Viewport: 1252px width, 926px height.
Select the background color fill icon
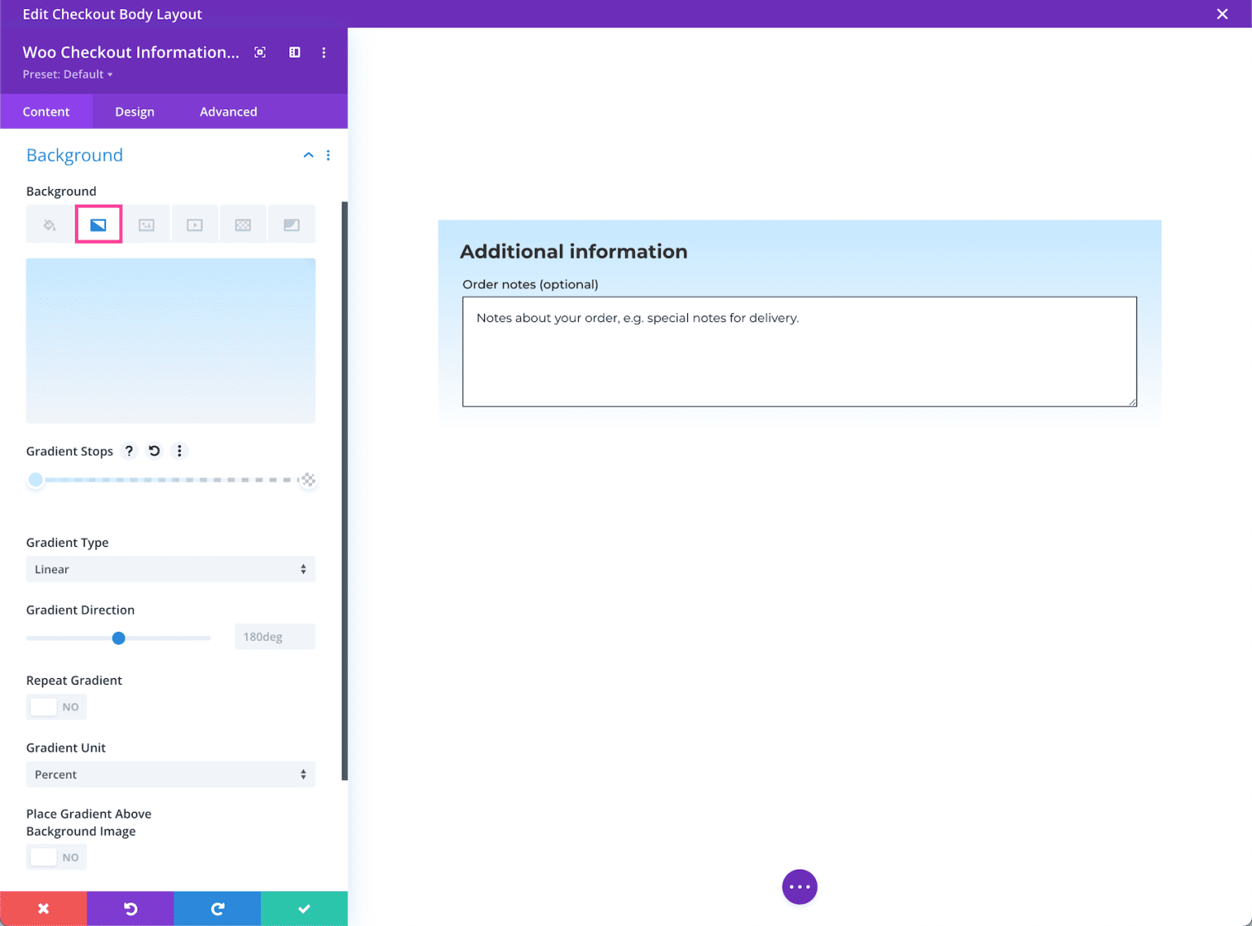pyautogui.click(x=50, y=223)
